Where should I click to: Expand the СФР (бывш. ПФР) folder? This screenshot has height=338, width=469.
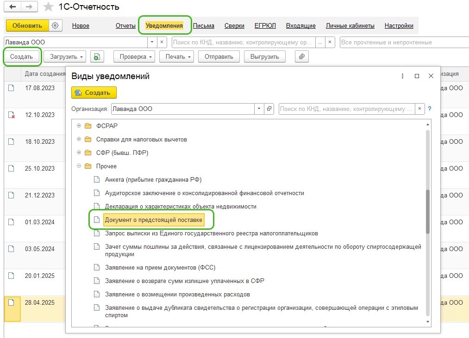click(x=79, y=153)
